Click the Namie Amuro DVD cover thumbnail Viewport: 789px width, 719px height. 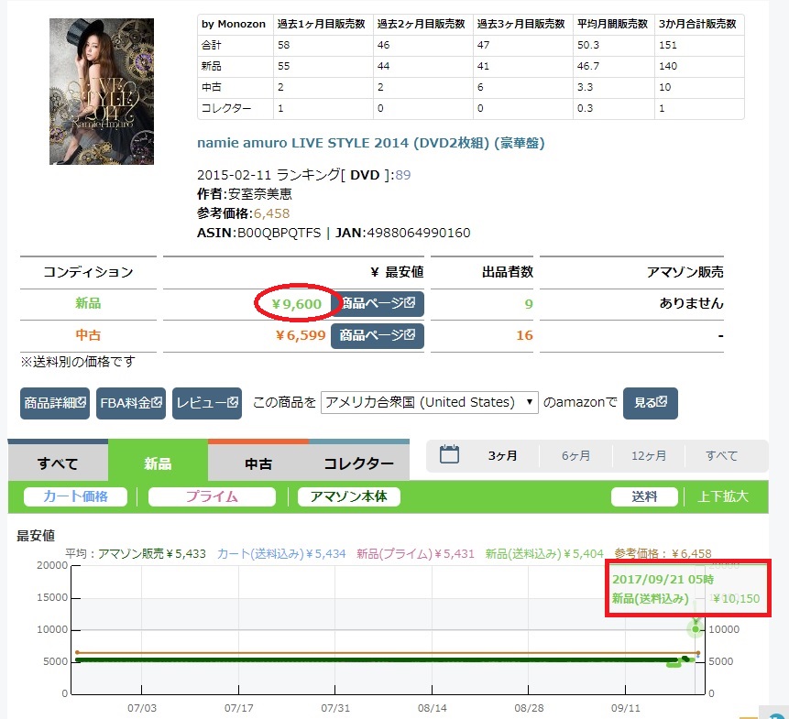click(102, 92)
